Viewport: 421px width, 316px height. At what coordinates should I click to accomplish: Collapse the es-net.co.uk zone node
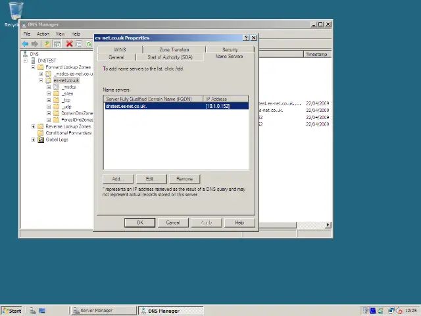41,80
